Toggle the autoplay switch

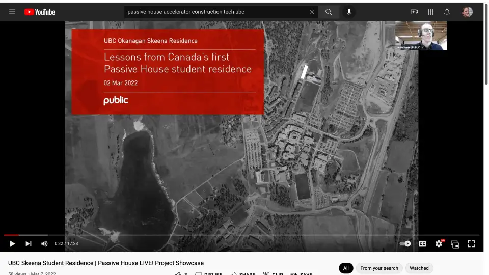tap(405, 244)
